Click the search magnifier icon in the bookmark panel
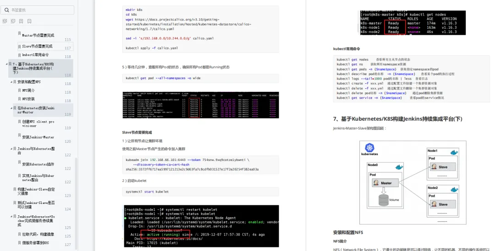The image size is (495, 251). tap(6, 10)
